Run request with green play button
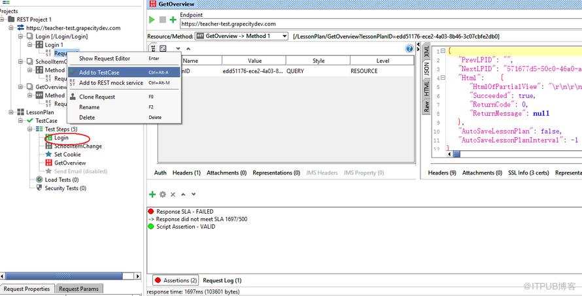Image resolution: width=582 pixels, height=296 pixels. point(152,20)
